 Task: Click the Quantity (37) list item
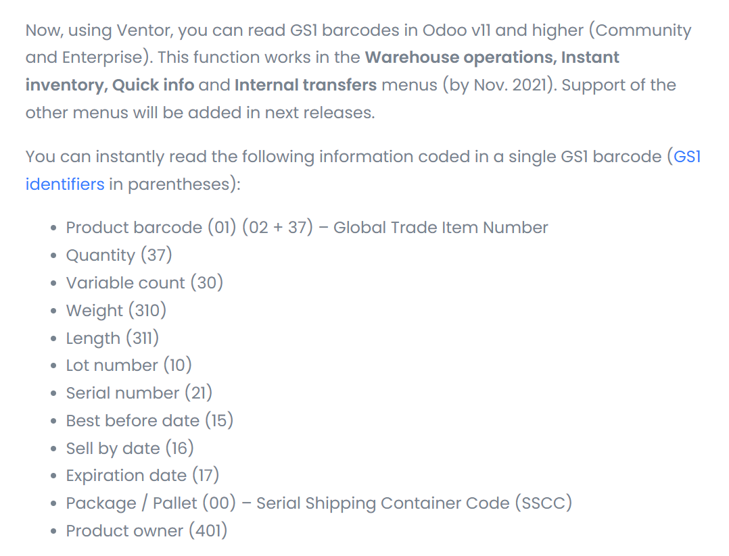[x=119, y=255]
